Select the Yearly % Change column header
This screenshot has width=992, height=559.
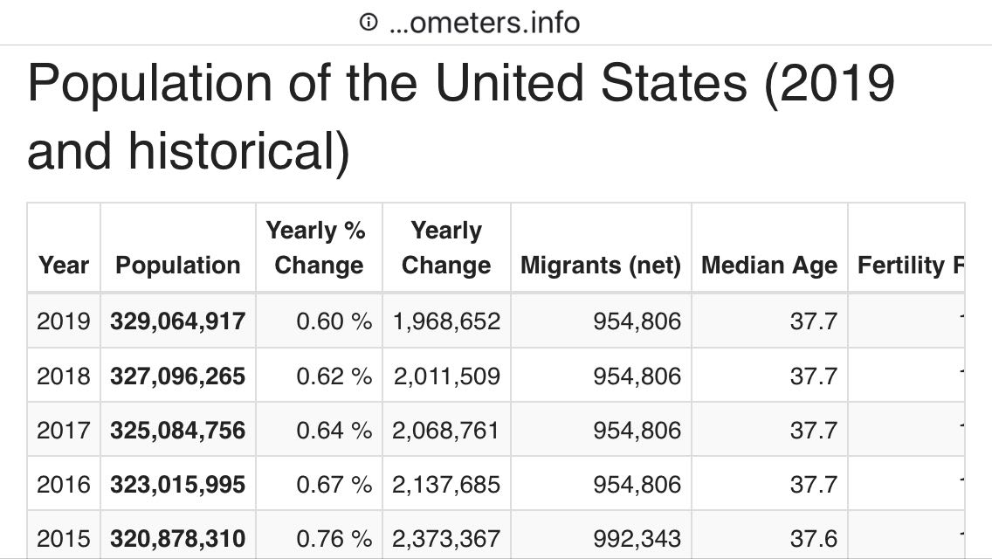click(x=319, y=248)
